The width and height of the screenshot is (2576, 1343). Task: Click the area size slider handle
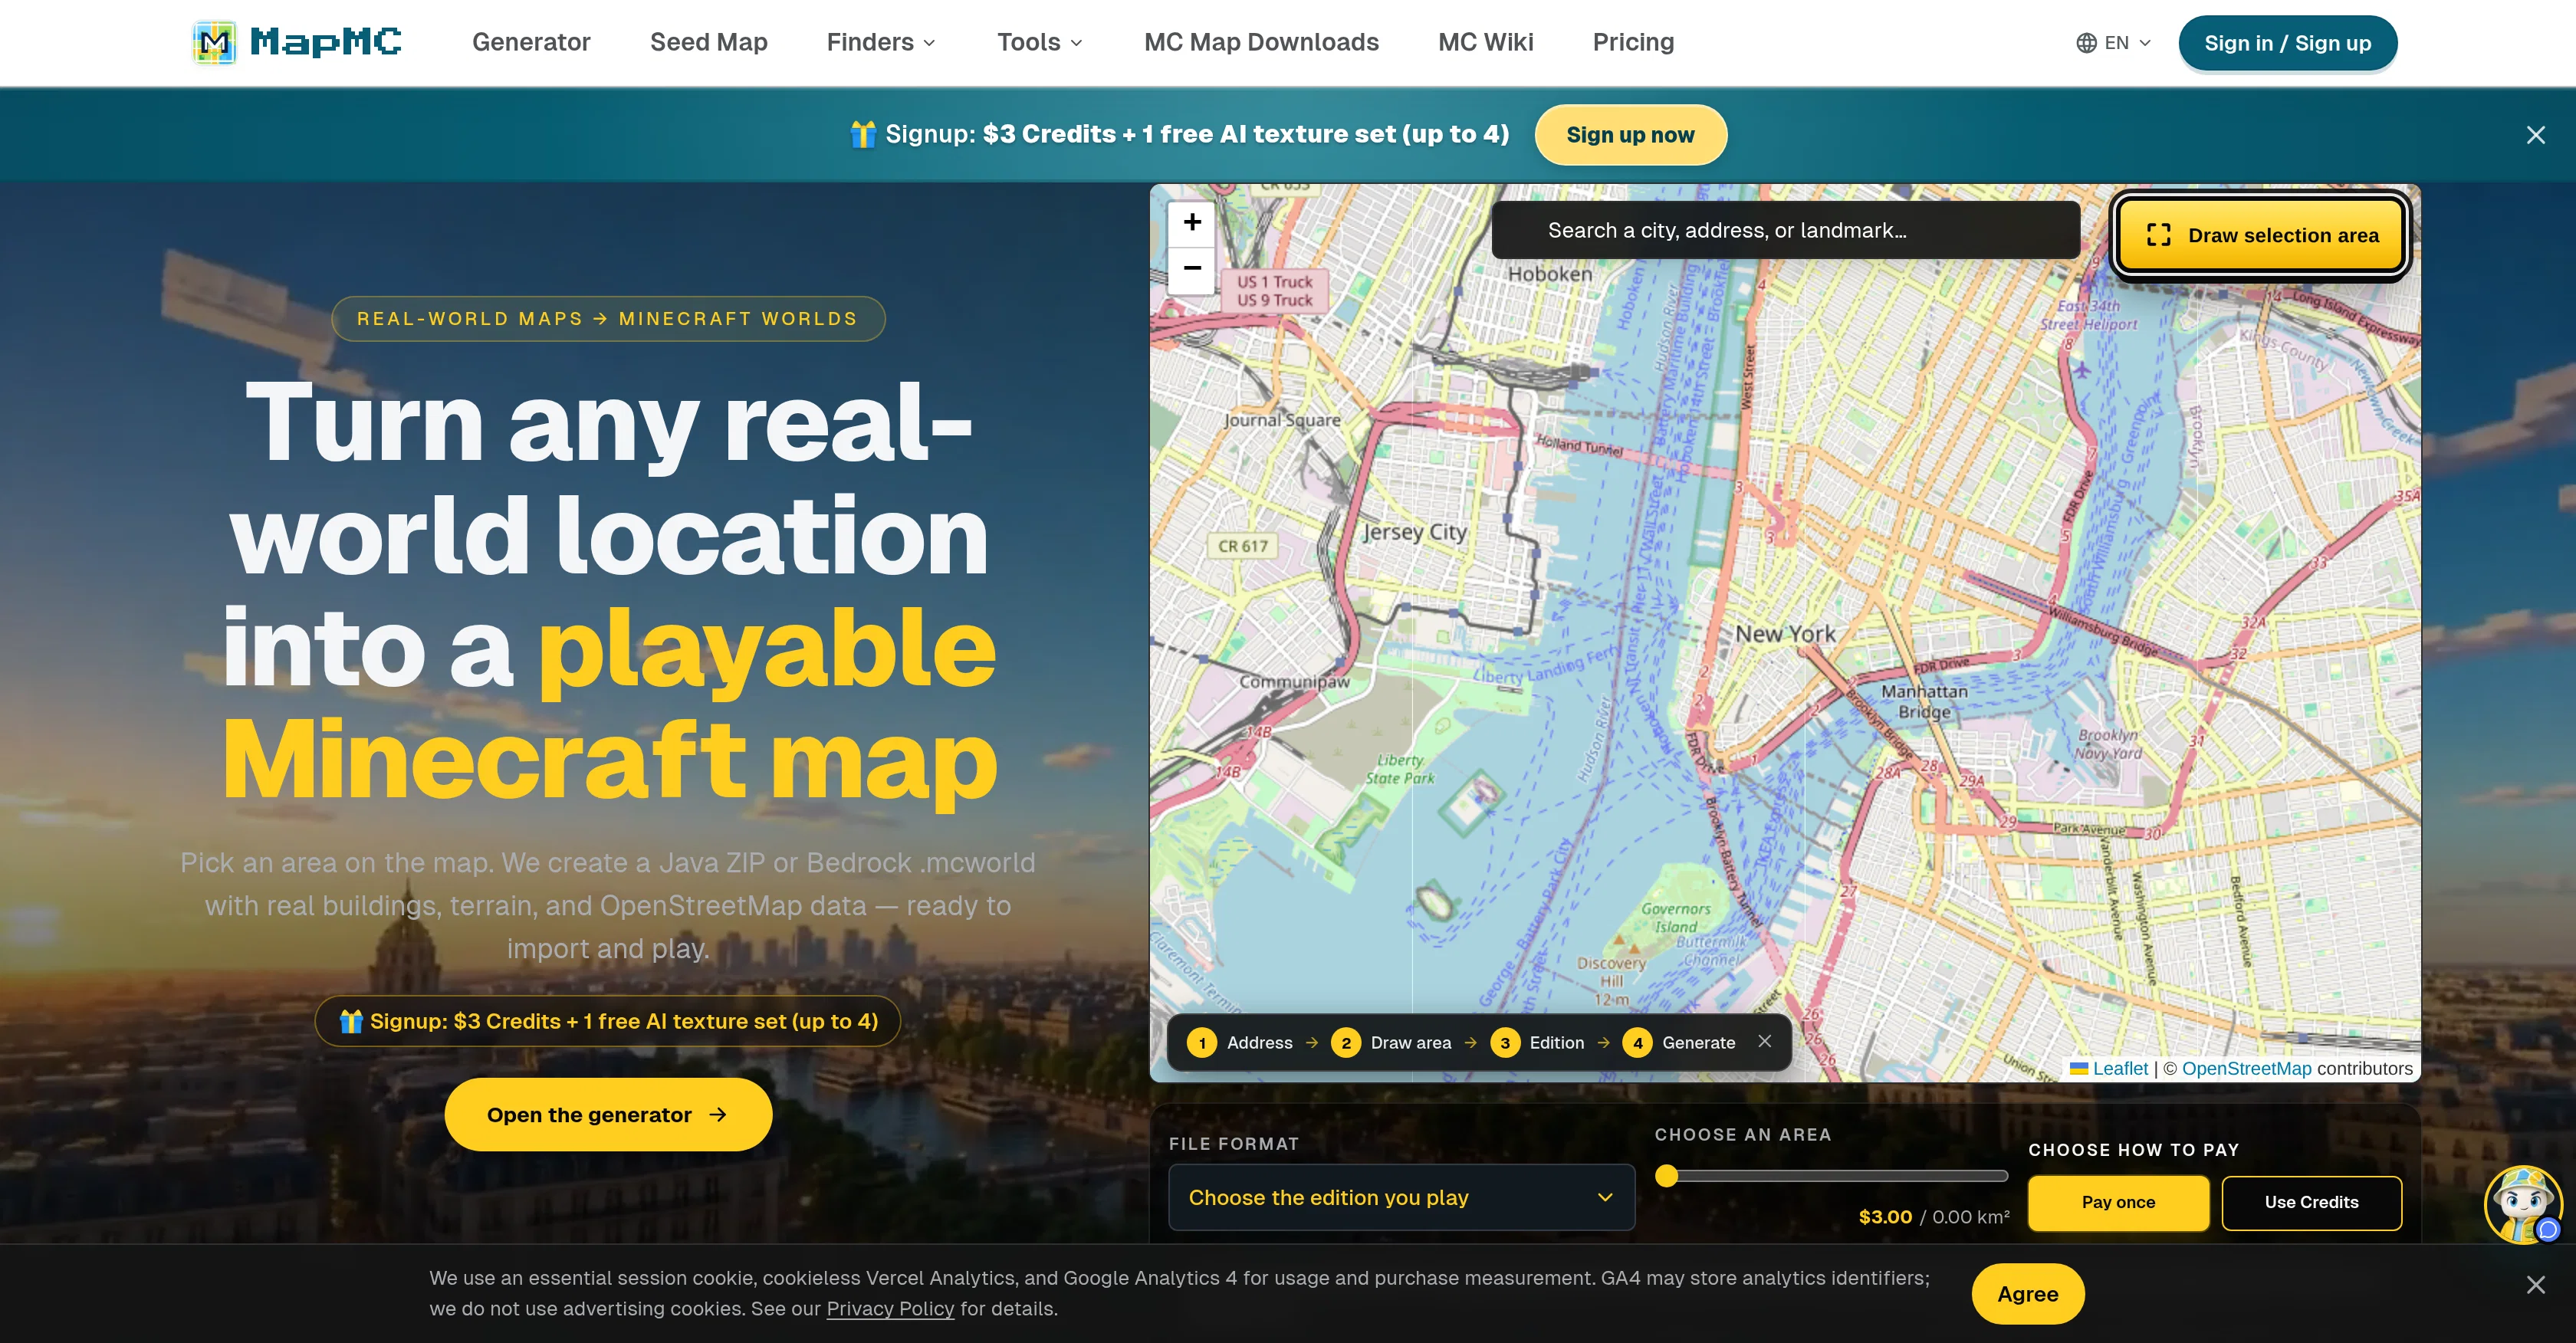pos(1666,1176)
